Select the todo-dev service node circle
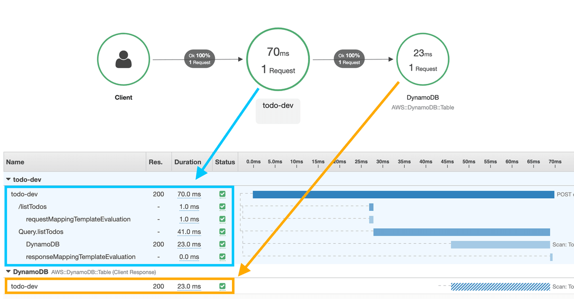The width and height of the screenshot is (574, 299). (x=278, y=59)
